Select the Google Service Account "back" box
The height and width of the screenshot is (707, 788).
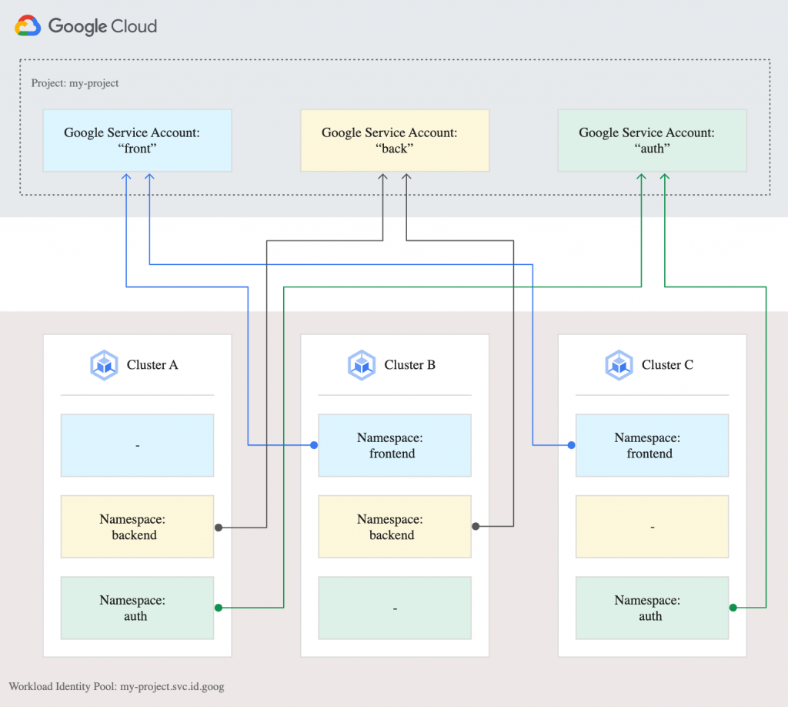pos(395,140)
